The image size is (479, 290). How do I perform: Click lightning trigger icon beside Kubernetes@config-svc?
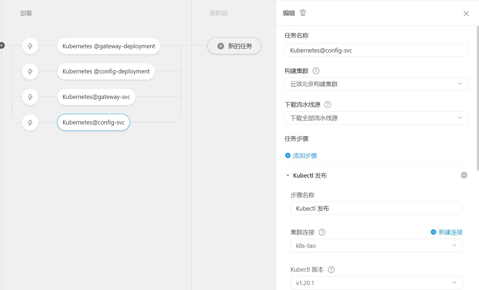coord(30,123)
